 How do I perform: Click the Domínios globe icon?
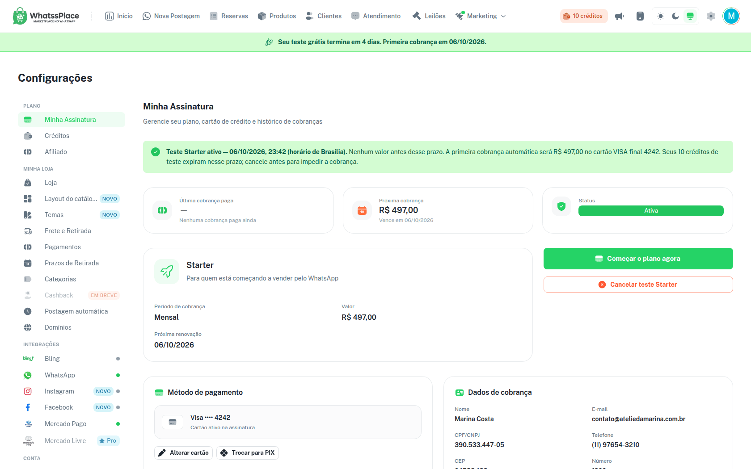pos(28,327)
